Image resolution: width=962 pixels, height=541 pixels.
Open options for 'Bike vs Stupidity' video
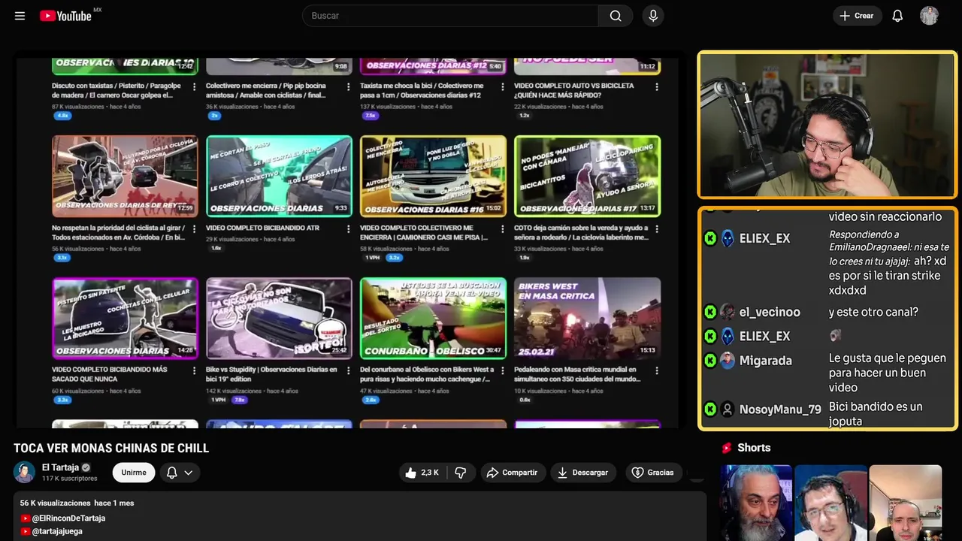pos(348,371)
